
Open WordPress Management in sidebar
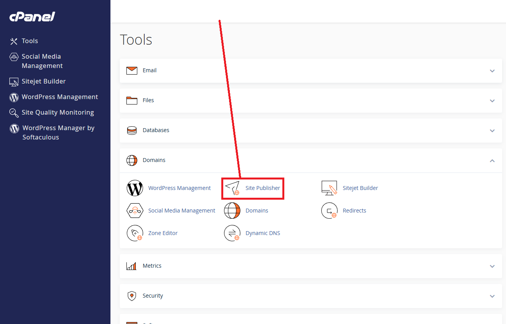tap(60, 97)
